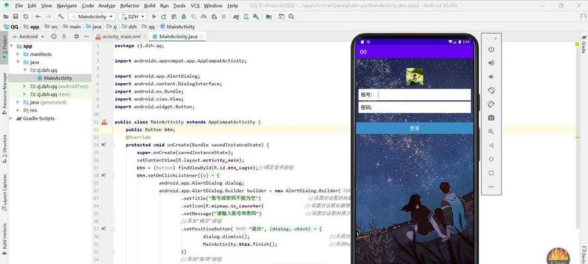Debug the app with the green bug icon
Image resolution: width=588 pixels, height=264 pixels.
click(x=184, y=16)
